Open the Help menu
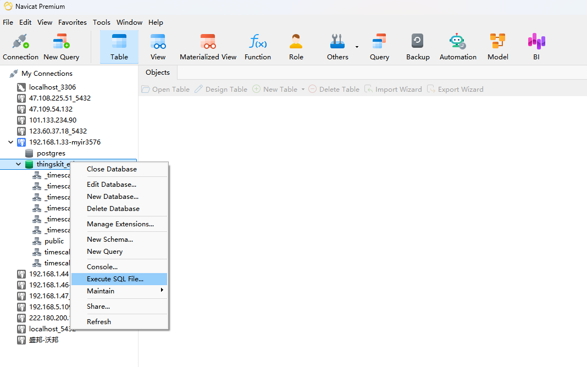This screenshot has height=367, width=587. point(156,23)
